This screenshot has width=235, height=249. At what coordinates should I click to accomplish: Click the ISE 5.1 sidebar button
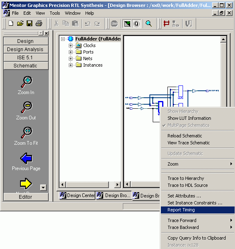(x=26, y=58)
